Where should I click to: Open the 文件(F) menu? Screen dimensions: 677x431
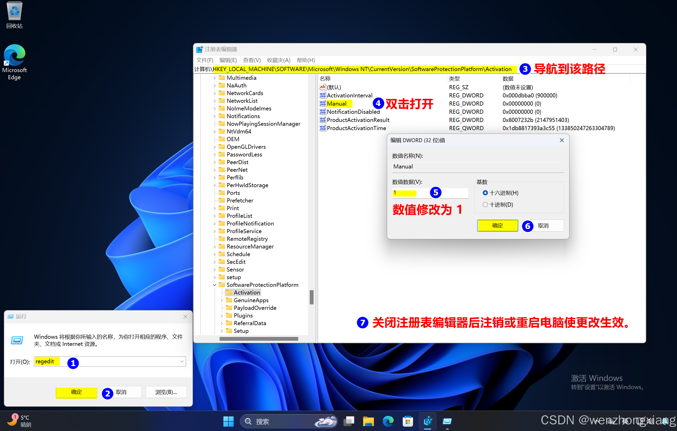tap(204, 60)
